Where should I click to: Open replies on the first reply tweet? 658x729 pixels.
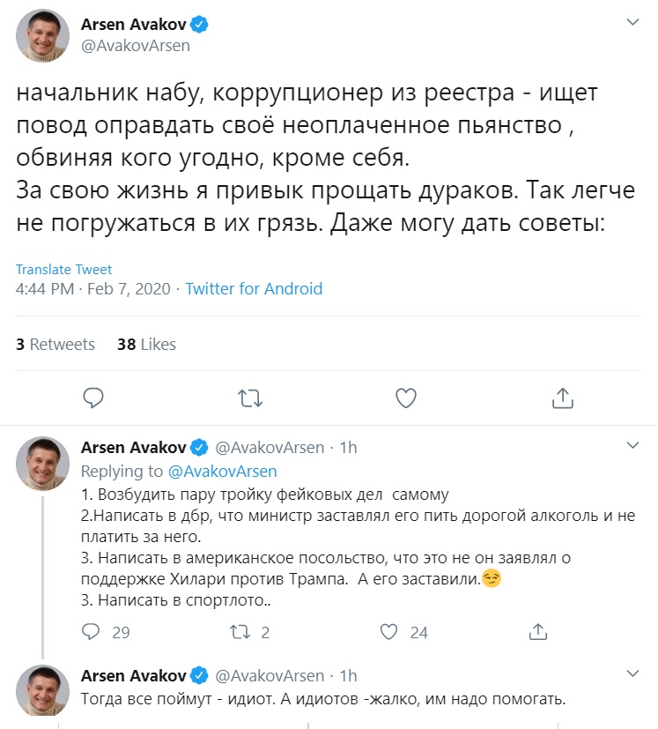(x=91, y=632)
